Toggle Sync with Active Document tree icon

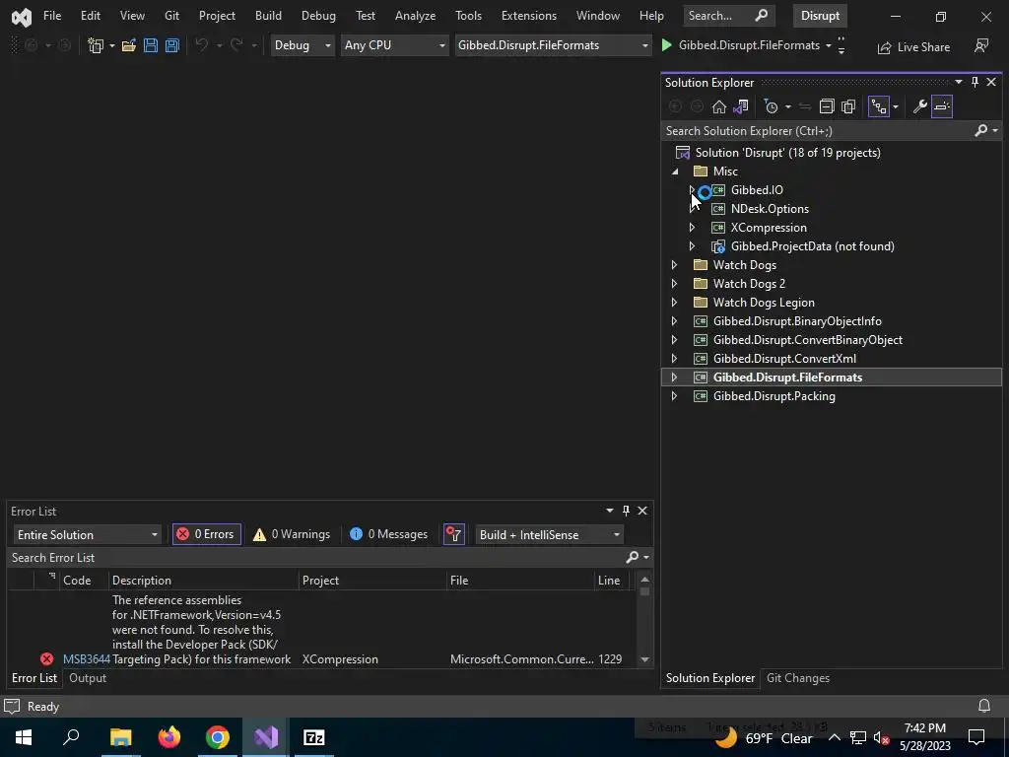[878, 106]
